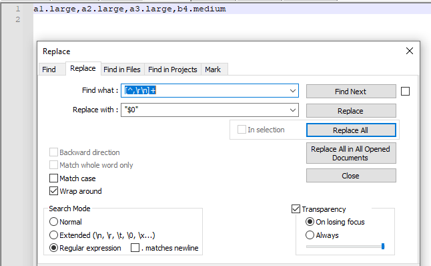Select Extended search mode

click(53, 235)
